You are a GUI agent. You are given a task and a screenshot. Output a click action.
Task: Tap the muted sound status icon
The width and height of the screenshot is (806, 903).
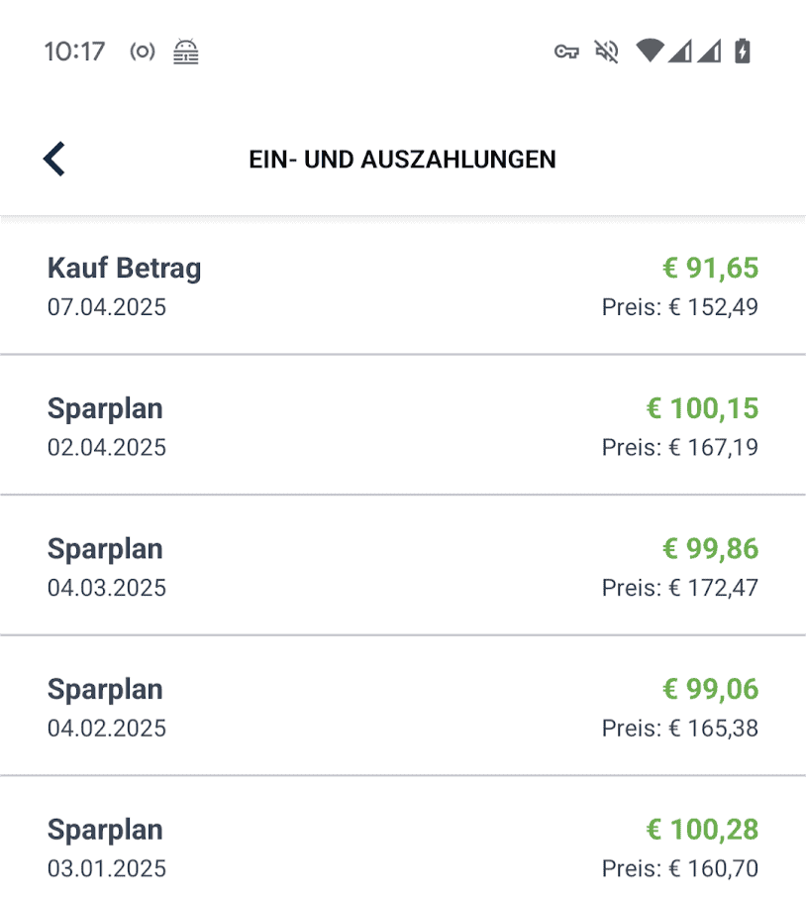606,52
